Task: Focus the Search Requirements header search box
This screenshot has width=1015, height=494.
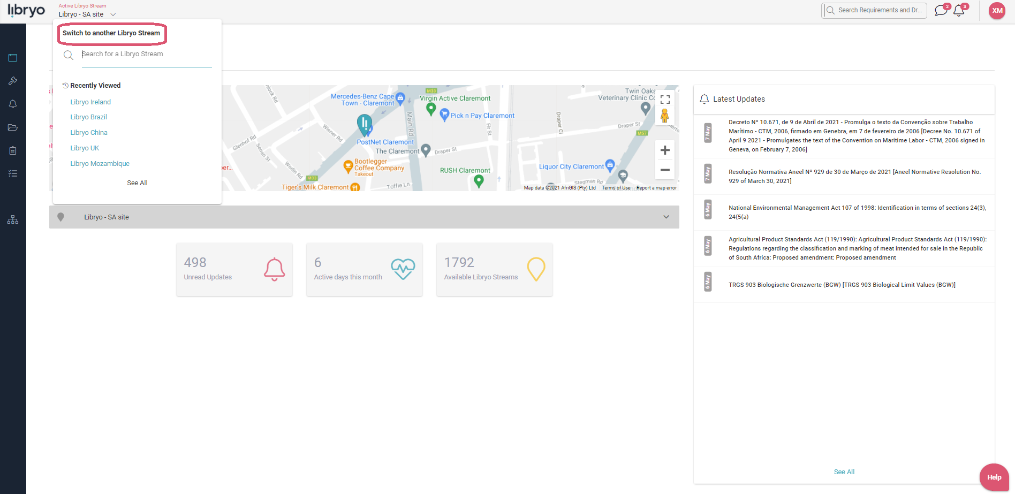Action: coord(874,10)
